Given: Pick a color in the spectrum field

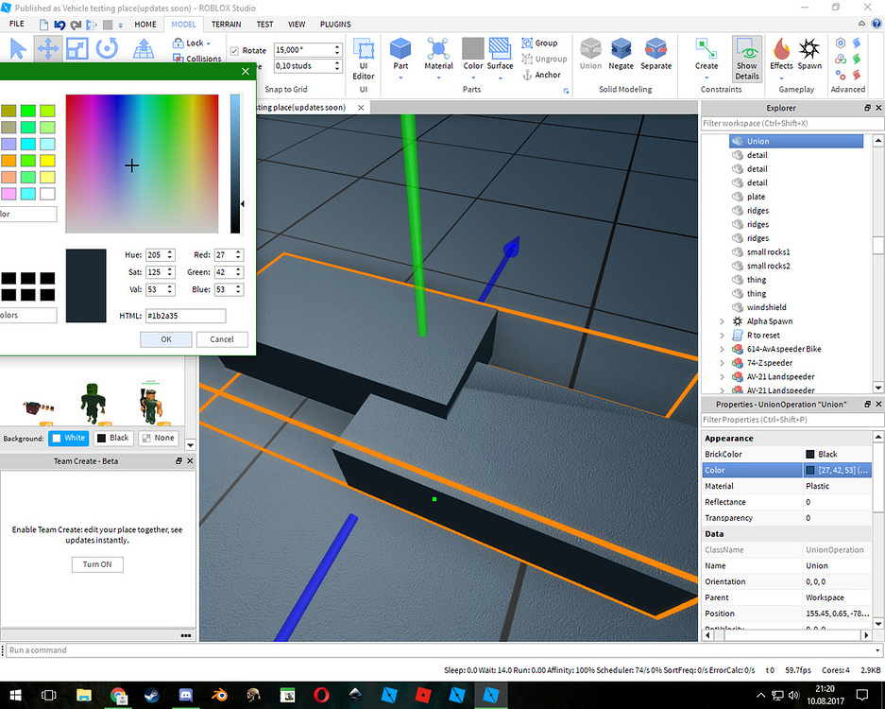Looking at the screenshot, I should tap(142, 164).
